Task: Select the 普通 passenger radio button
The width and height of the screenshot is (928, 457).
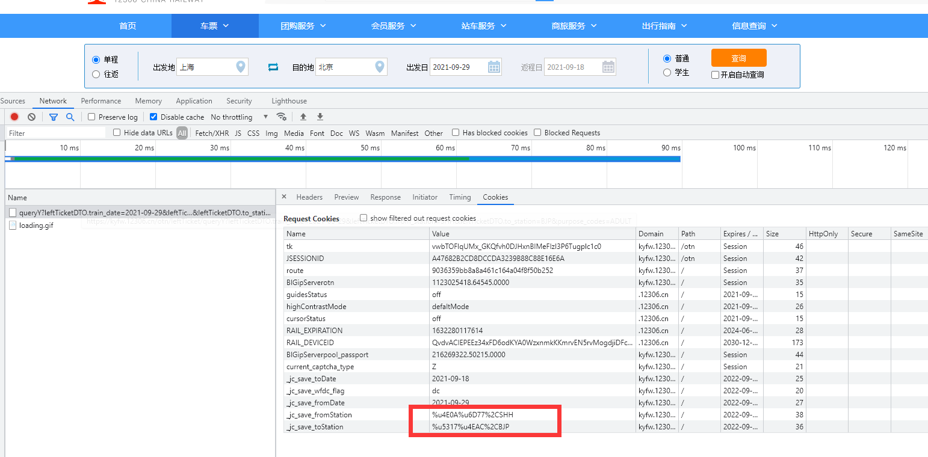Action: click(667, 58)
